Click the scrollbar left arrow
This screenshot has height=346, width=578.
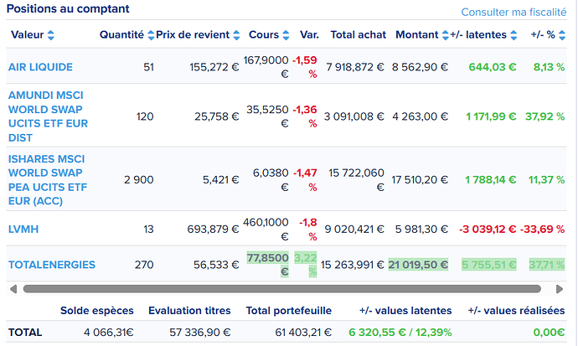11,288
